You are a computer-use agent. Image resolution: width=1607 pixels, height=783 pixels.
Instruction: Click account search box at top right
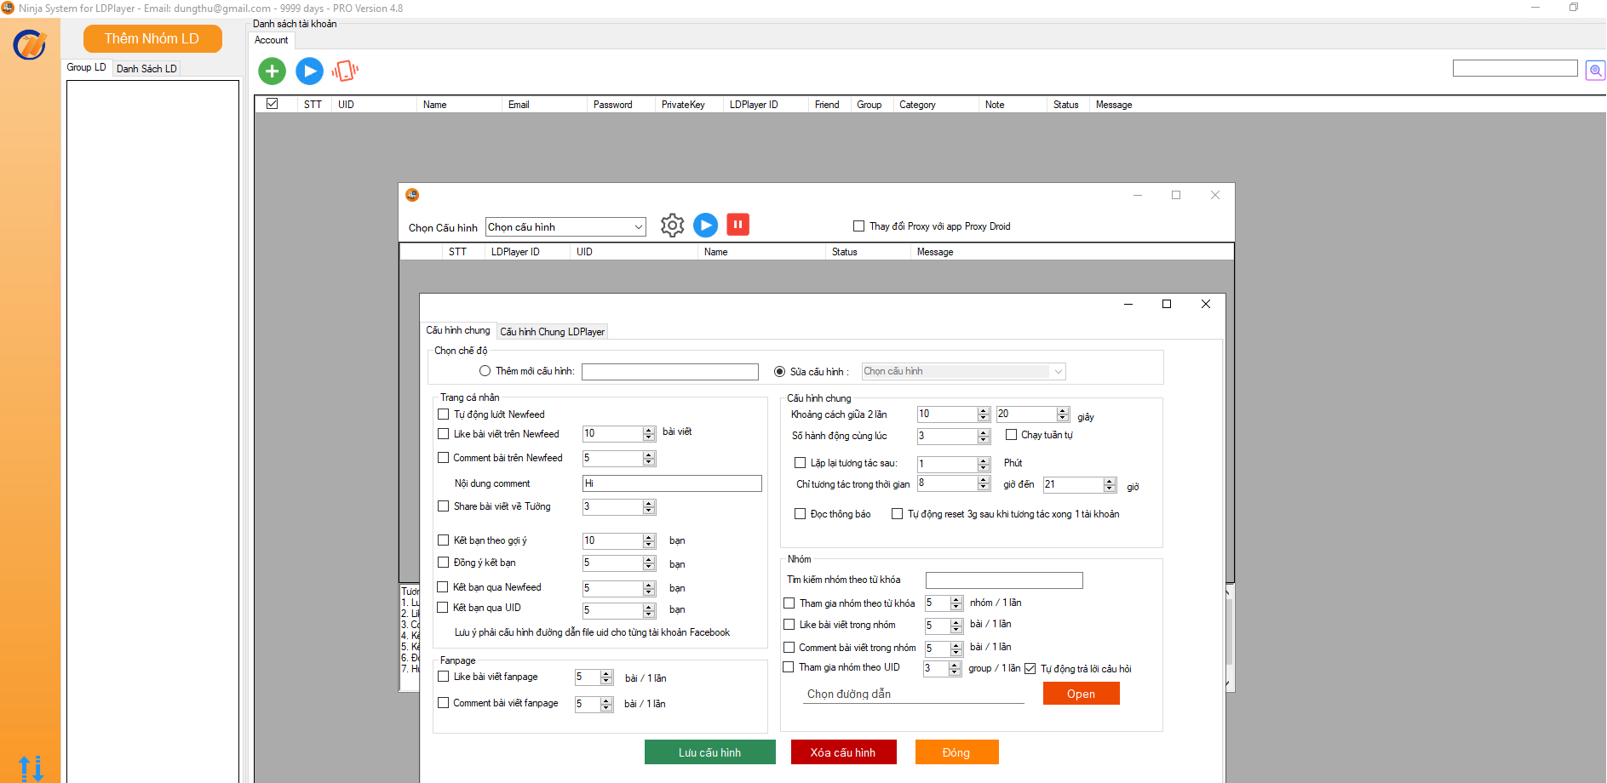pyautogui.click(x=1515, y=68)
